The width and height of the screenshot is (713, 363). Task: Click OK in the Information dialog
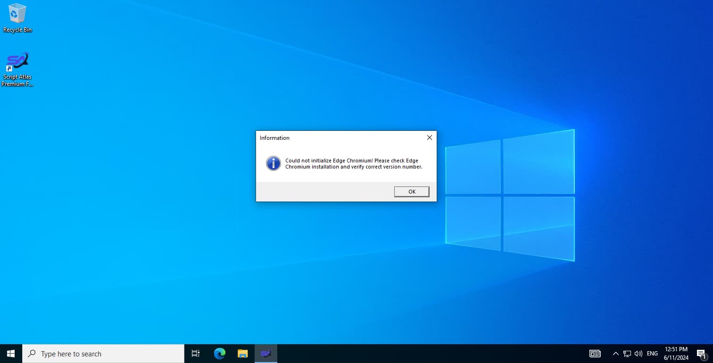[x=412, y=192]
